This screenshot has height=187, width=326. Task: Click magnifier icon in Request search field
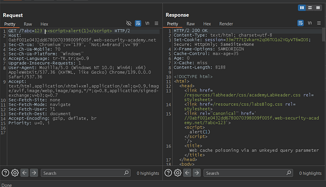click(x=126, y=173)
